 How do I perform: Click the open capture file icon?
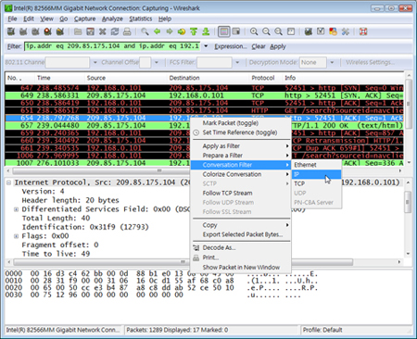coord(78,31)
